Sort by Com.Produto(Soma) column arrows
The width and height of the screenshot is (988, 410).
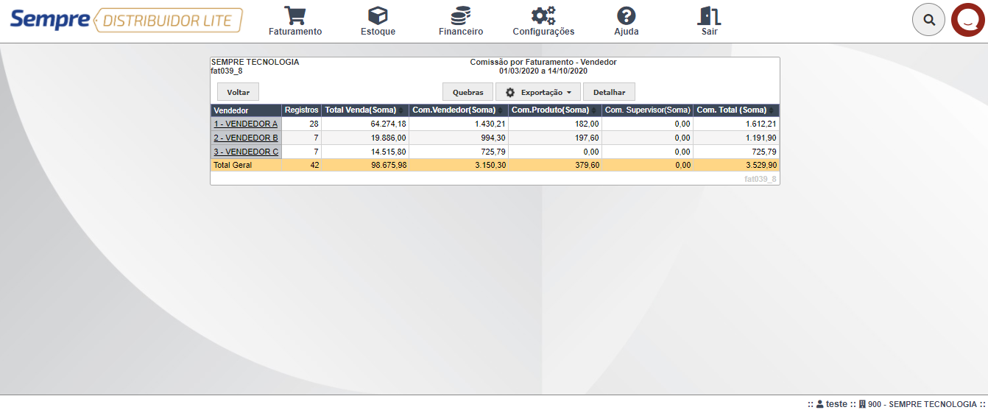coord(594,110)
